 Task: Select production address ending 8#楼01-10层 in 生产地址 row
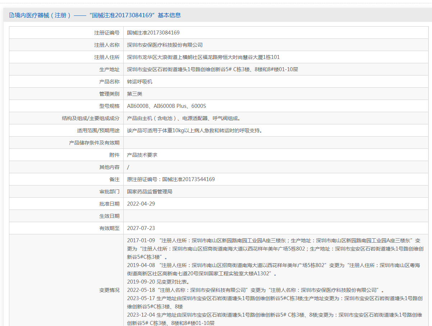click(212, 69)
